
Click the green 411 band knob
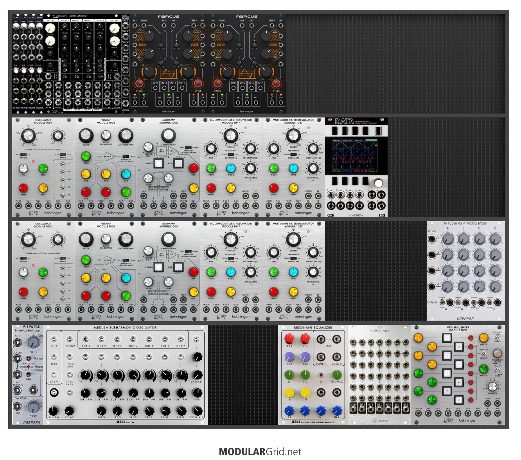289,375
